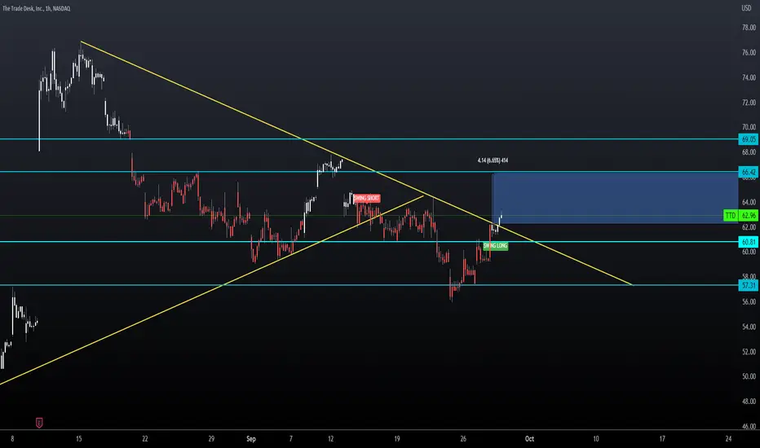The height and width of the screenshot is (448, 760).
Task: Select the SWING LONG signal label
Action: coord(495,245)
